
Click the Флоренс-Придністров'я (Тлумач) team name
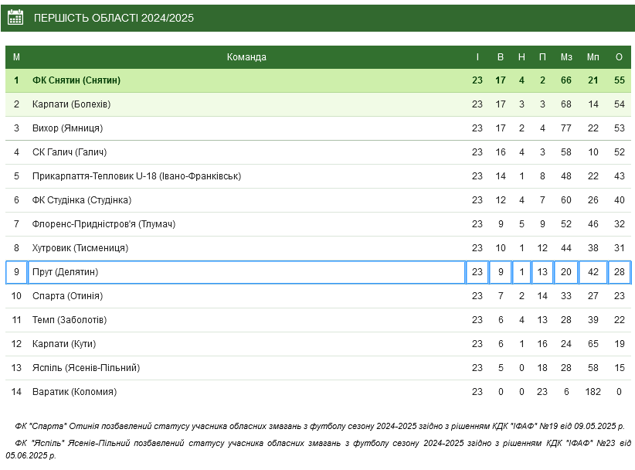(x=104, y=224)
